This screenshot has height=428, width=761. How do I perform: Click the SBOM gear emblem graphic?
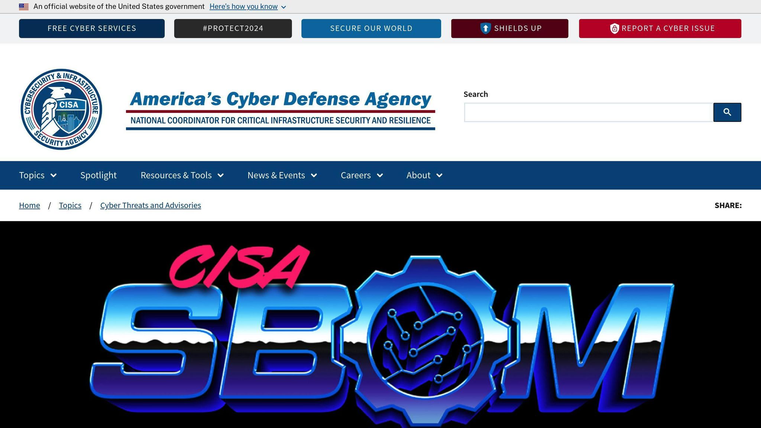point(425,340)
